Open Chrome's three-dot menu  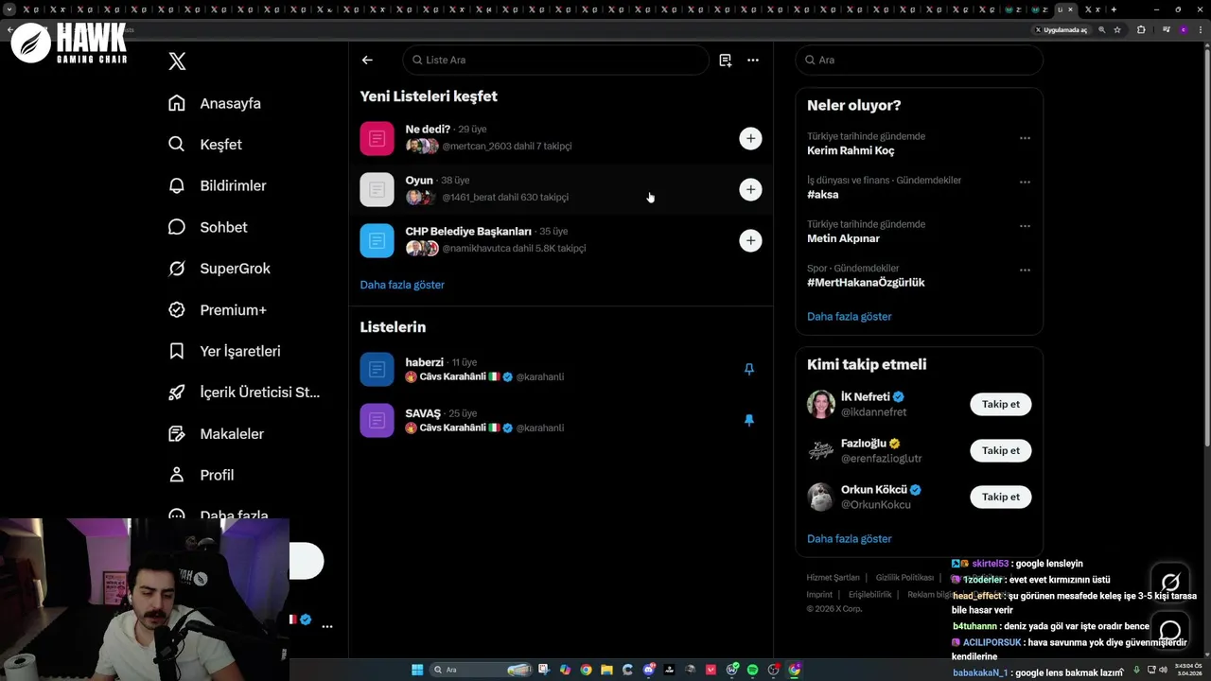point(1199,30)
